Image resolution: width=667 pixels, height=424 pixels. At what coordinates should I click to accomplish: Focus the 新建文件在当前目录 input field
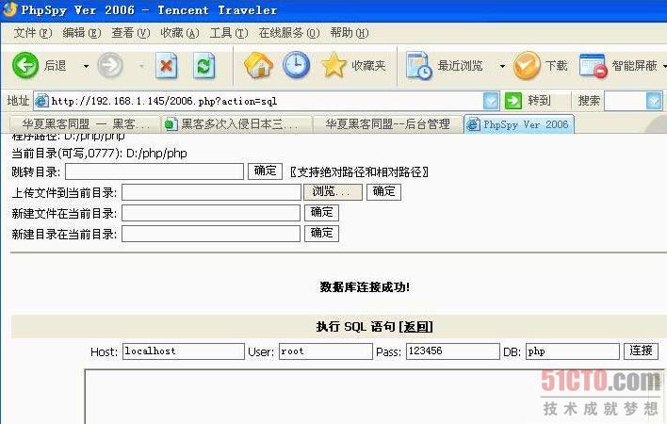click(211, 213)
